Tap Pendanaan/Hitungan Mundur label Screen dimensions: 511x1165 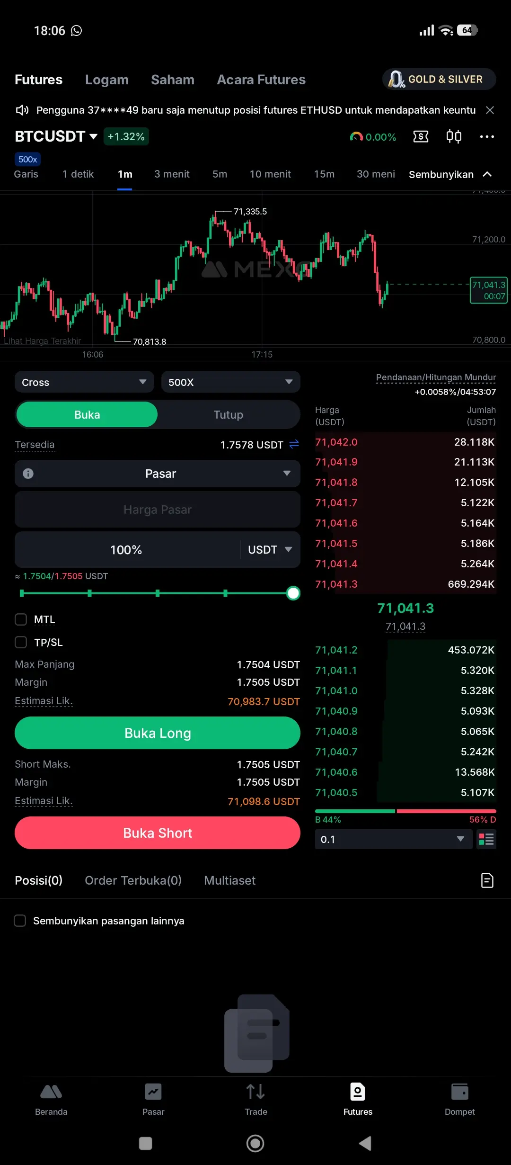436,377
